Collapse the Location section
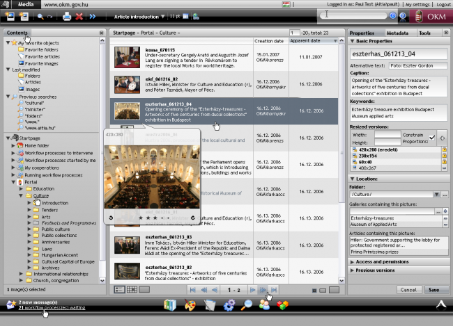453x326 pixels. (352, 179)
